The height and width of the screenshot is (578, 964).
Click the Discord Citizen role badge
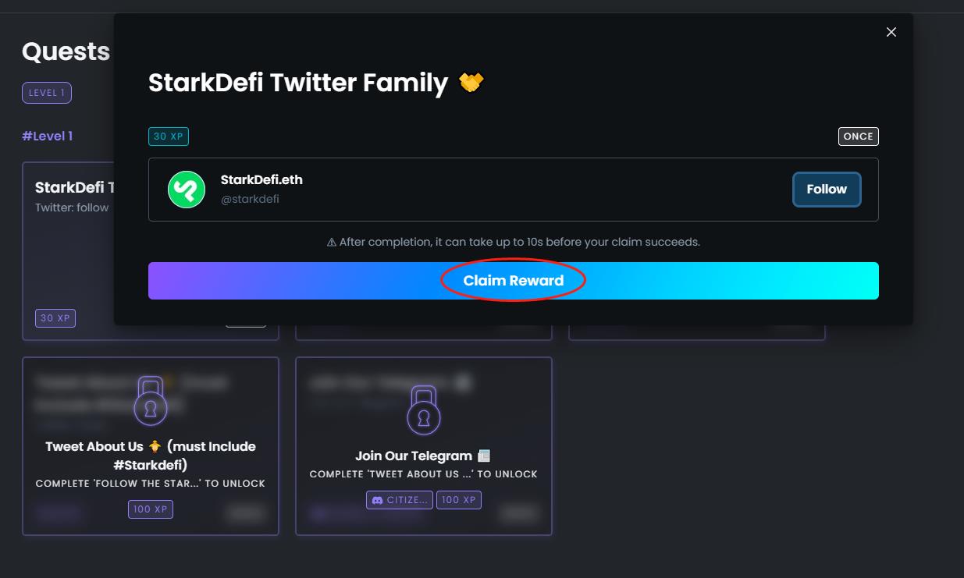click(x=399, y=499)
